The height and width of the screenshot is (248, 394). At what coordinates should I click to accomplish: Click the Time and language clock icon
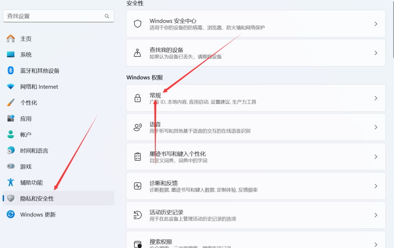10,150
